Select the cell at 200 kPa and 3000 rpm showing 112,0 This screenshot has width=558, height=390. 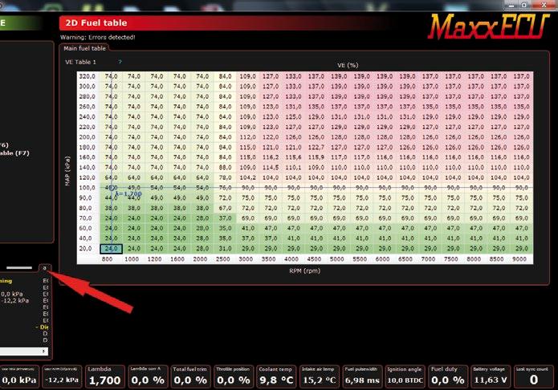point(247,137)
